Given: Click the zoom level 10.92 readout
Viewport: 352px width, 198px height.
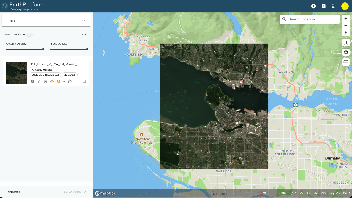Looking at the screenshot, I should click(297, 193).
